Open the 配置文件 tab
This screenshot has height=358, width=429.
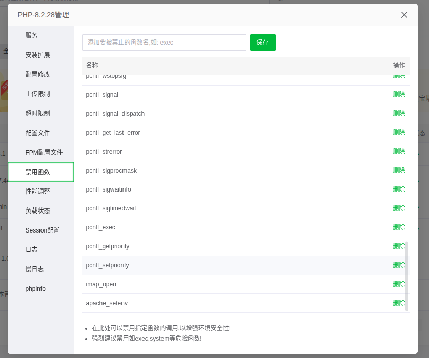click(x=38, y=133)
